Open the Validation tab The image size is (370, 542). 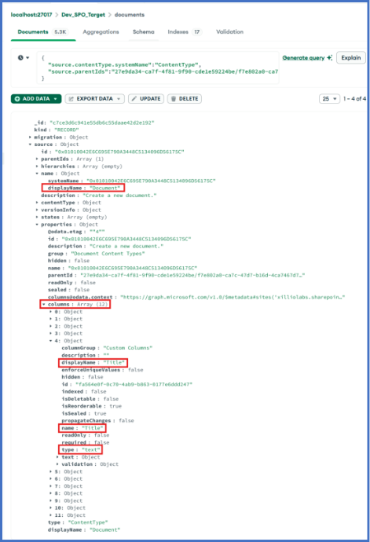point(229,31)
